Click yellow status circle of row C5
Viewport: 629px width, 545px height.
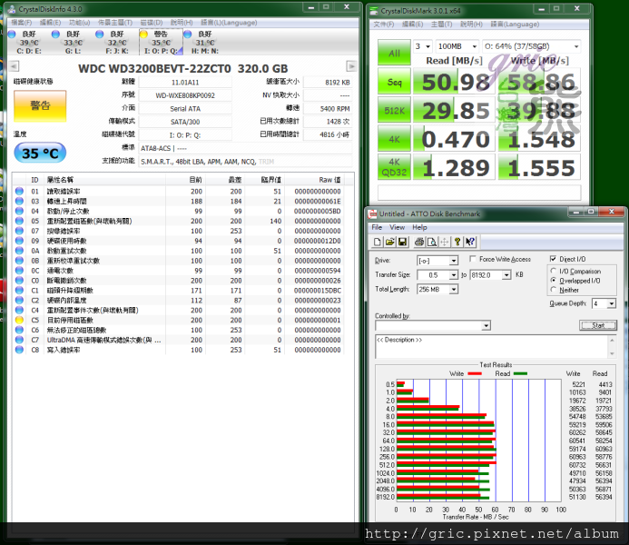tap(19, 320)
